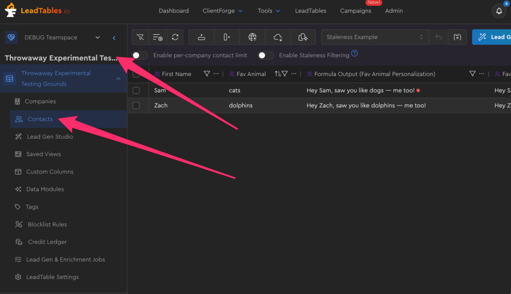The height and width of the screenshot is (294, 511).
Task: Click the clear filters icon in toolbar
Action: pos(140,37)
